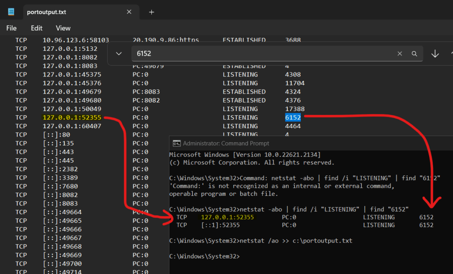Select PID 11704 value

pos(295,83)
